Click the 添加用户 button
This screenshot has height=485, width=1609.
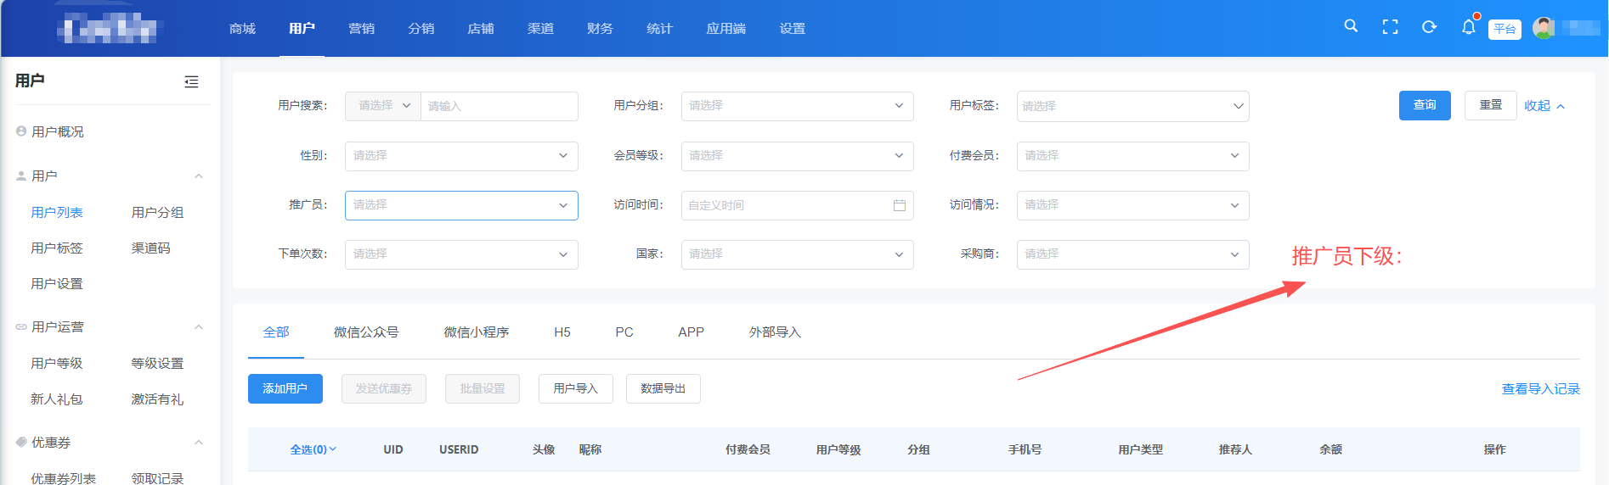pyautogui.click(x=285, y=388)
